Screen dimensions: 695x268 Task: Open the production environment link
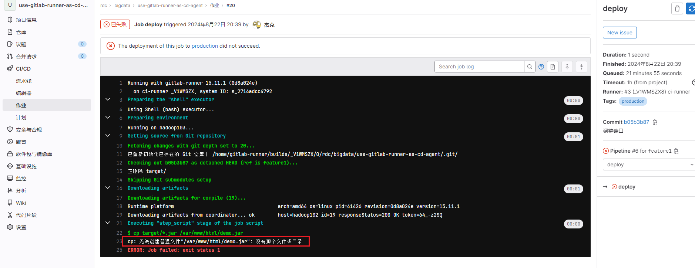205,46
